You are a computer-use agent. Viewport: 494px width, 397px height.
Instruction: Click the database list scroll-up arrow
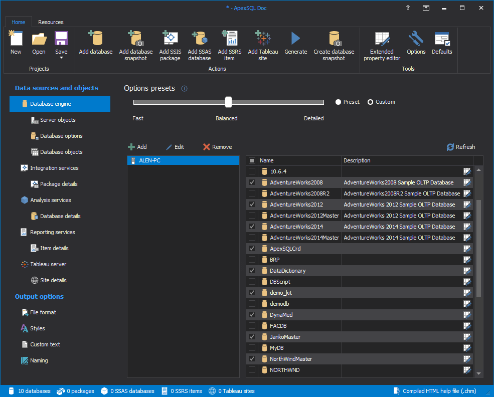coord(478,170)
